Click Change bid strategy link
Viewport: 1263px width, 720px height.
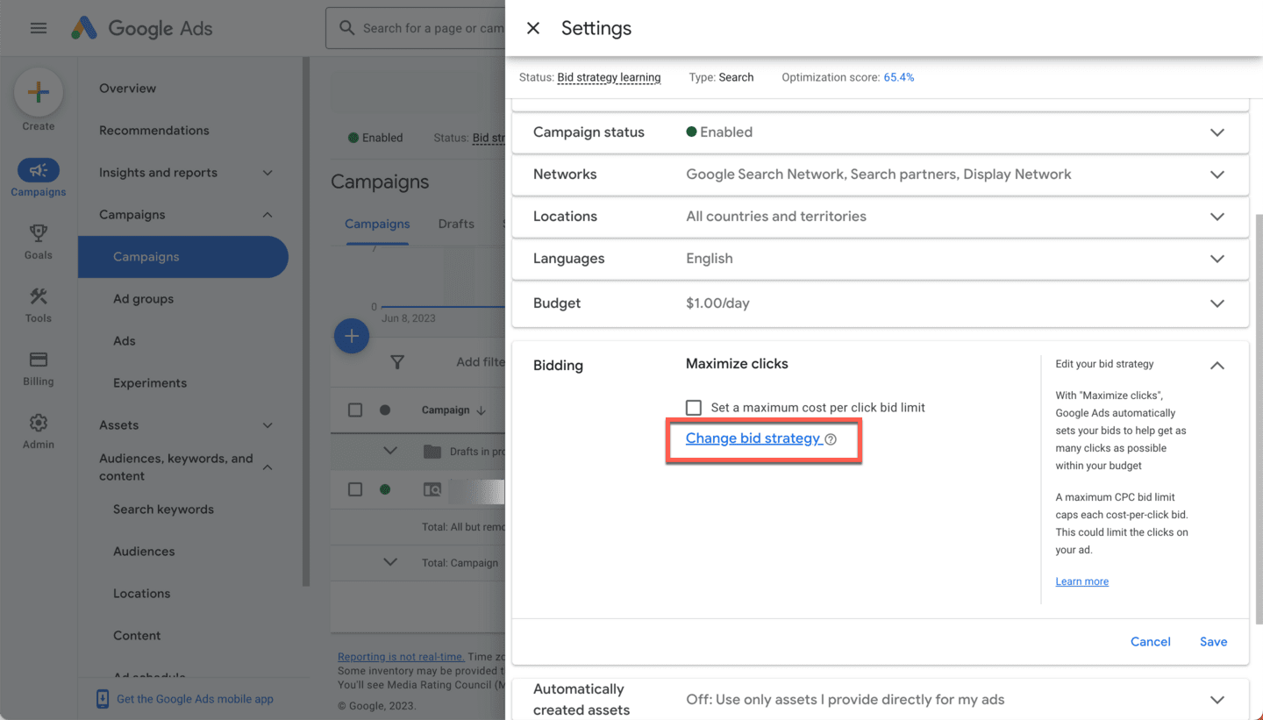click(753, 438)
